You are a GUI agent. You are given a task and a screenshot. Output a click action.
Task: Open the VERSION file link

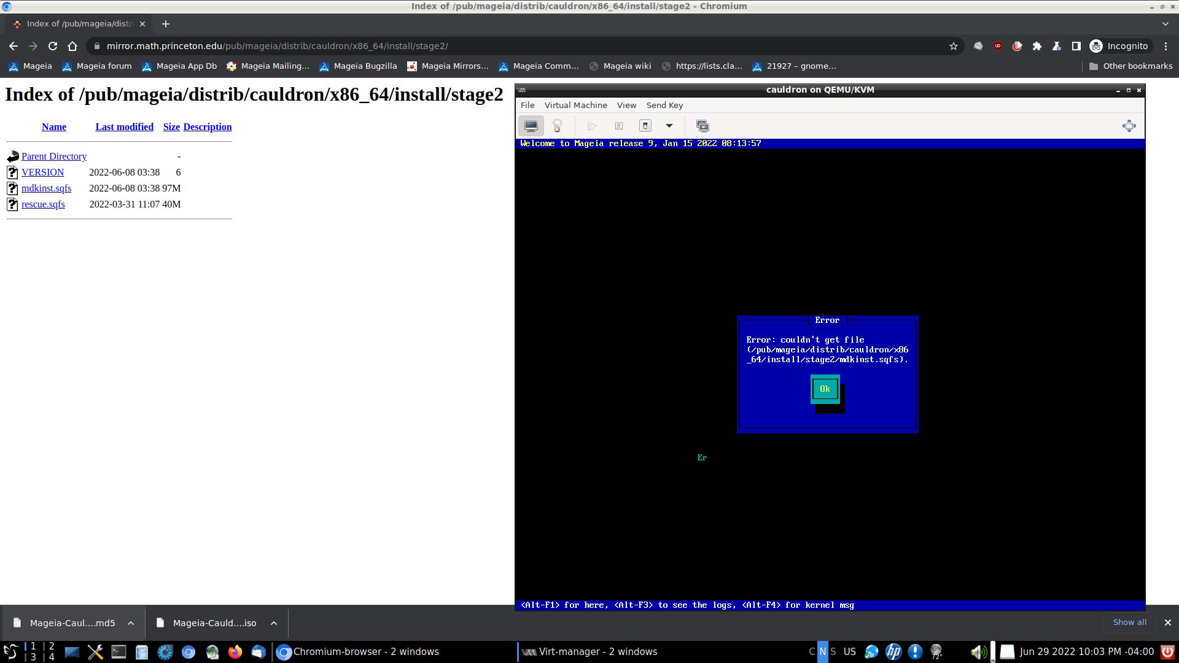[42, 173]
